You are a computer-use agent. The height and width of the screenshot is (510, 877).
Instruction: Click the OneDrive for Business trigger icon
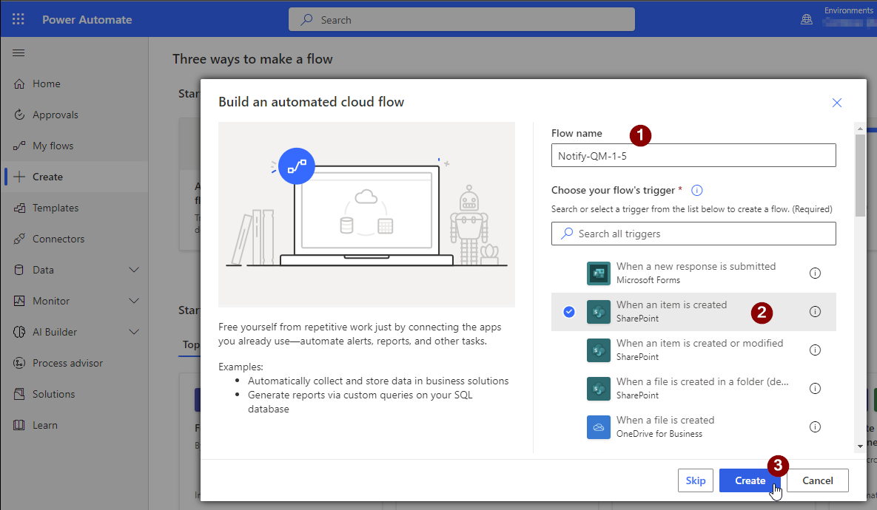(599, 427)
